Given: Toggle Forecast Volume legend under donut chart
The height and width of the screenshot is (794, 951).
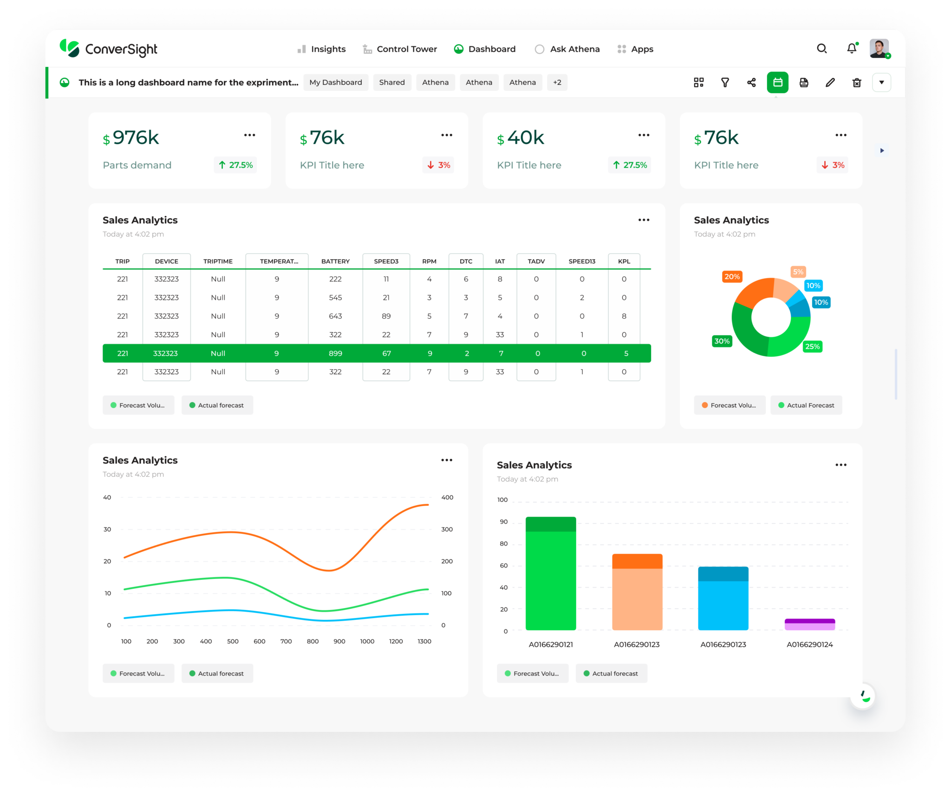Looking at the screenshot, I should tap(730, 405).
